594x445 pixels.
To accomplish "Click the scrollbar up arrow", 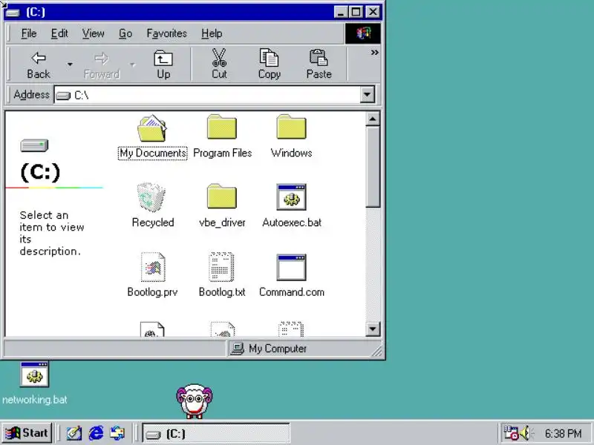I will [373, 119].
